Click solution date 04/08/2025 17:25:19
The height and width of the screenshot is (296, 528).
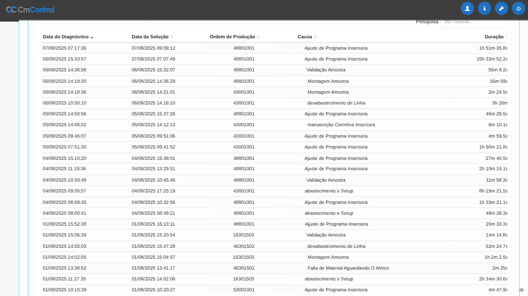click(153, 191)
